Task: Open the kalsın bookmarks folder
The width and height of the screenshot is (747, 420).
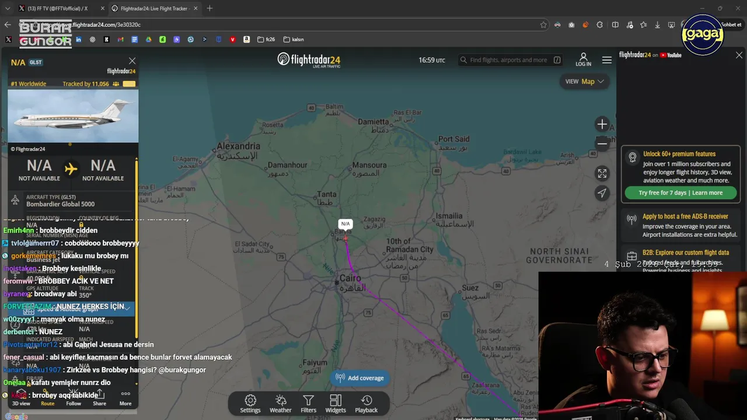Action: pos(294,40)
